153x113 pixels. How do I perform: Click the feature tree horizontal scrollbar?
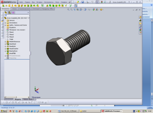tap(17, 97)
